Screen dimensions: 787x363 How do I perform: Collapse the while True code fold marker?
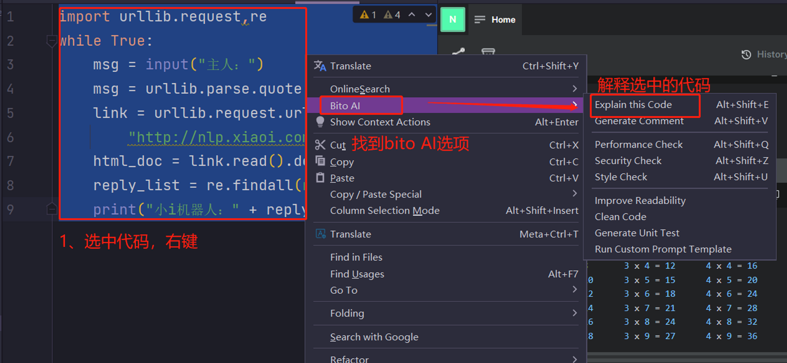(52, 41)
